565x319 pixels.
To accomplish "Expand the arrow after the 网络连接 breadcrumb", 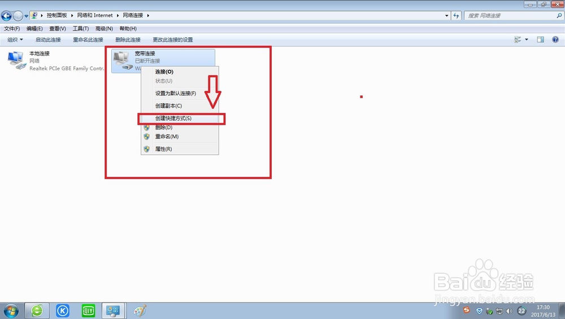I will 148,15.
